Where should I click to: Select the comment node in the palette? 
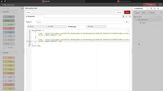click(x=9, y=48)
